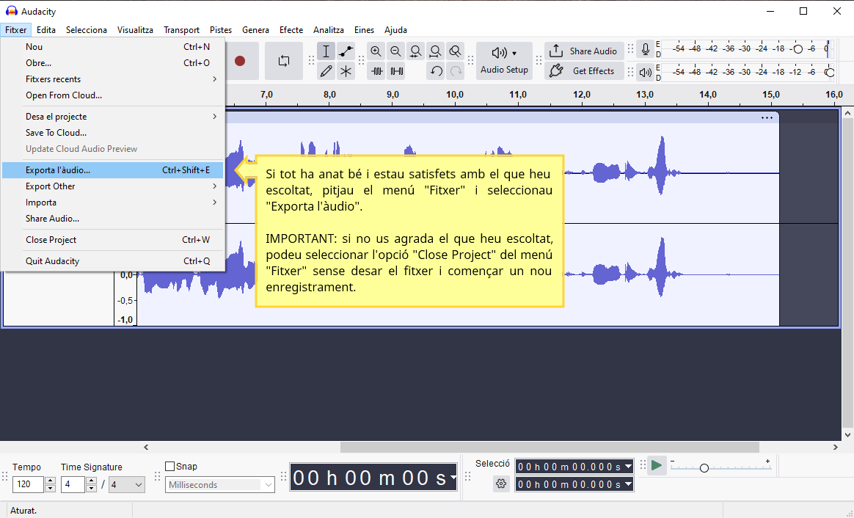Increase Tempo with up stepper arrow
Viewport: 854px width, 518px height.
[50, 481]
